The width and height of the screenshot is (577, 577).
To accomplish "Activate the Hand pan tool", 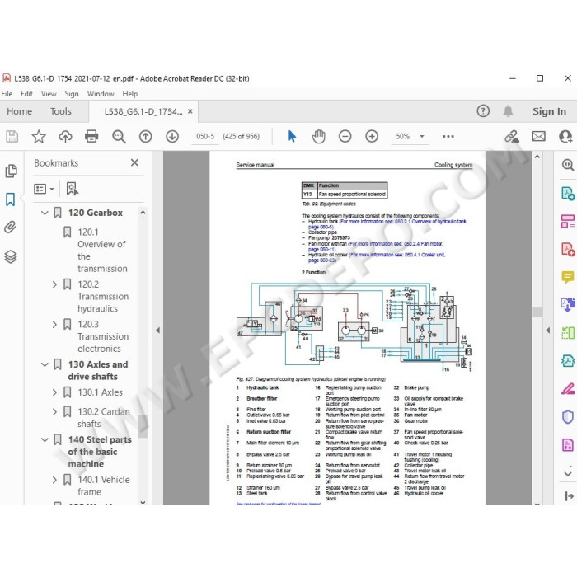I will click(318, 137).
